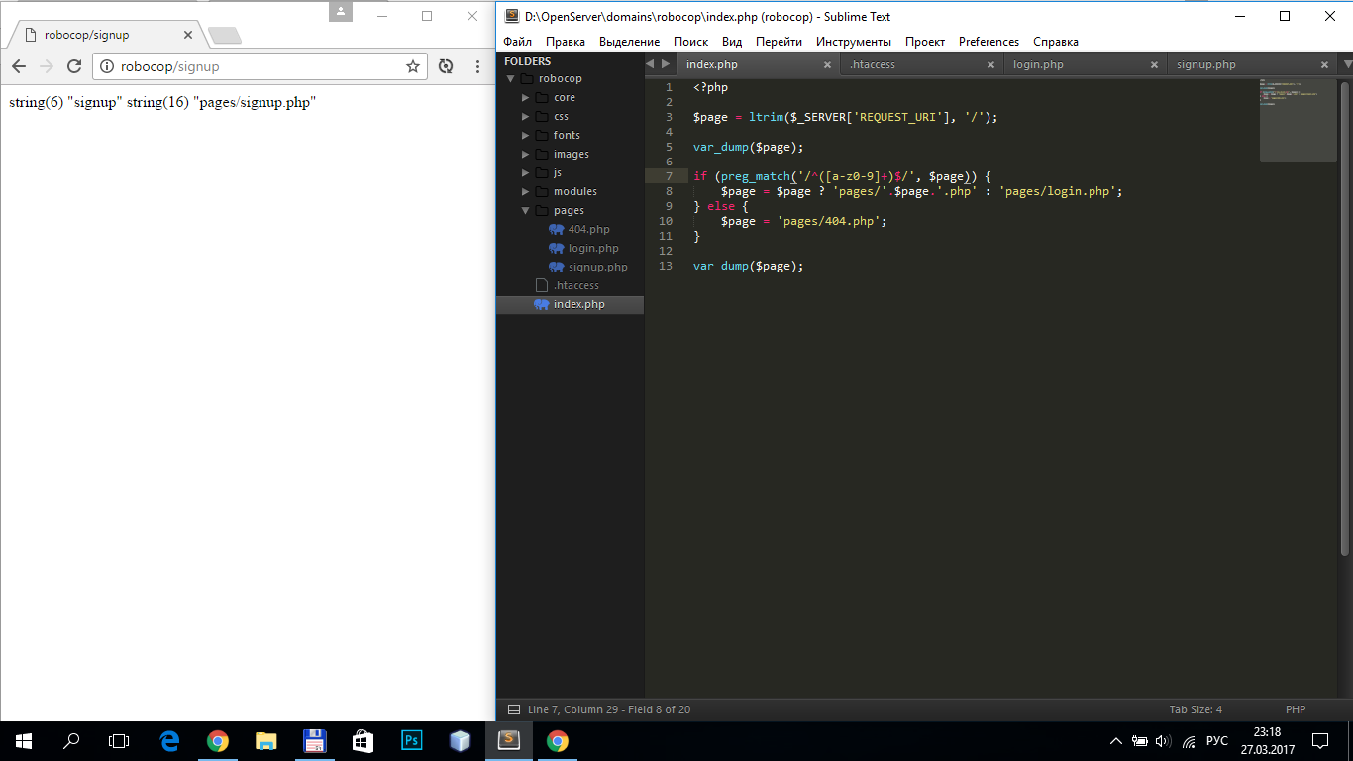Open Tab Size: 4 indentation selector
Screen dimensions: 1353x761
point(1195,709)
